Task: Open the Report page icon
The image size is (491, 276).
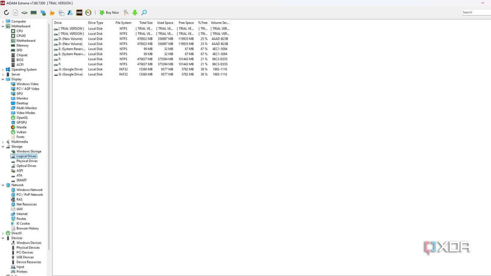Action: 15,12
